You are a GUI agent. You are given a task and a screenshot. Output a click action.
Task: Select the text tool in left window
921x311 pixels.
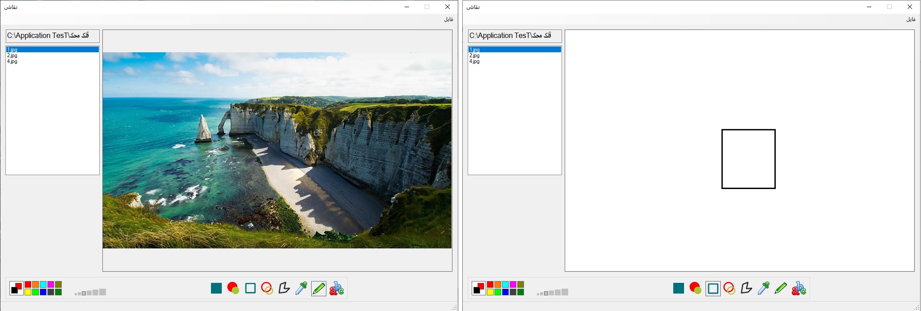(336, 288)
